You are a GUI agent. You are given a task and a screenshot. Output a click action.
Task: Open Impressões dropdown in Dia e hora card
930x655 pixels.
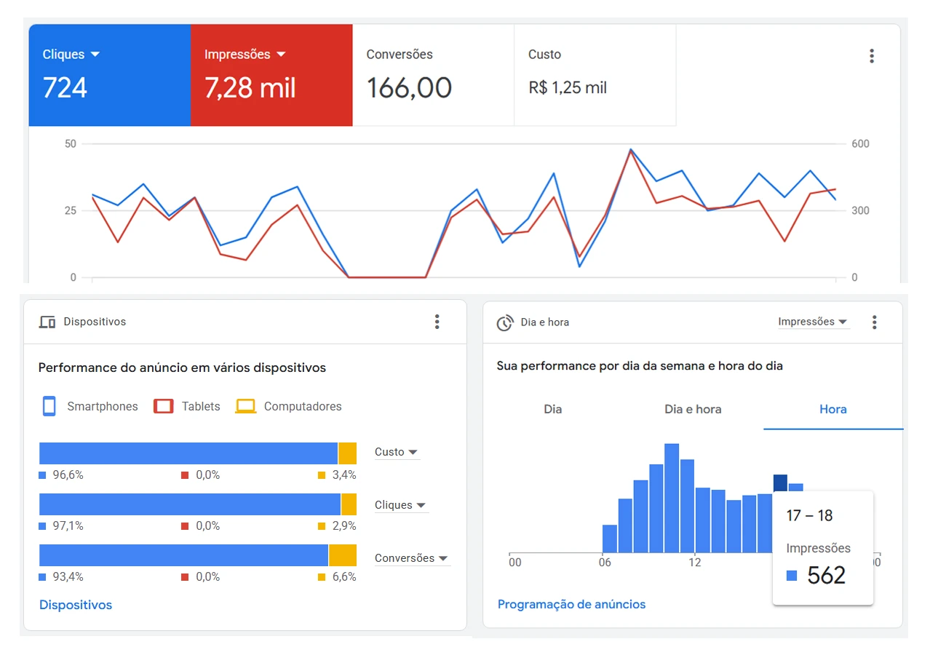tap(813, 322)
